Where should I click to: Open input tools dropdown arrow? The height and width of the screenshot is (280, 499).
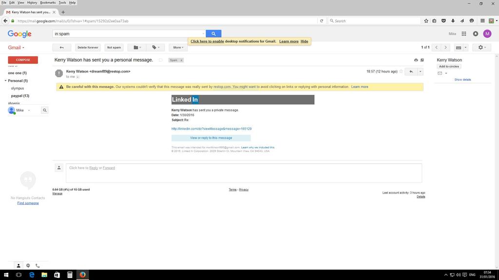pos(465,47)
